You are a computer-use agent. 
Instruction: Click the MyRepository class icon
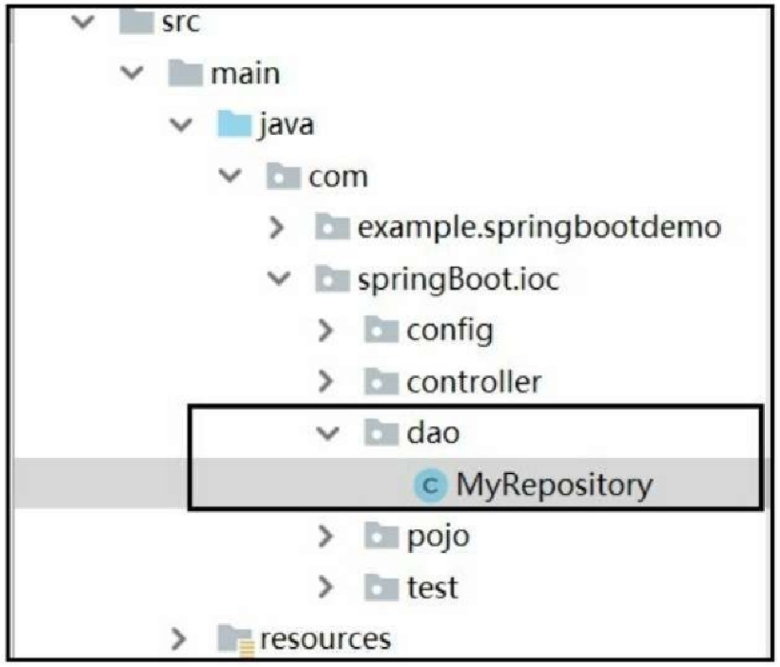[x=430, y=485]
